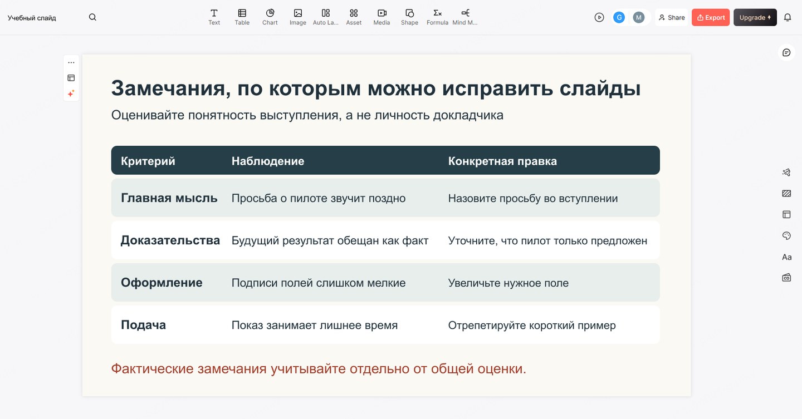This screenshot has height=419, width=802.
Task: Open the color palette theme icon
Action: [x=786, y=236]
